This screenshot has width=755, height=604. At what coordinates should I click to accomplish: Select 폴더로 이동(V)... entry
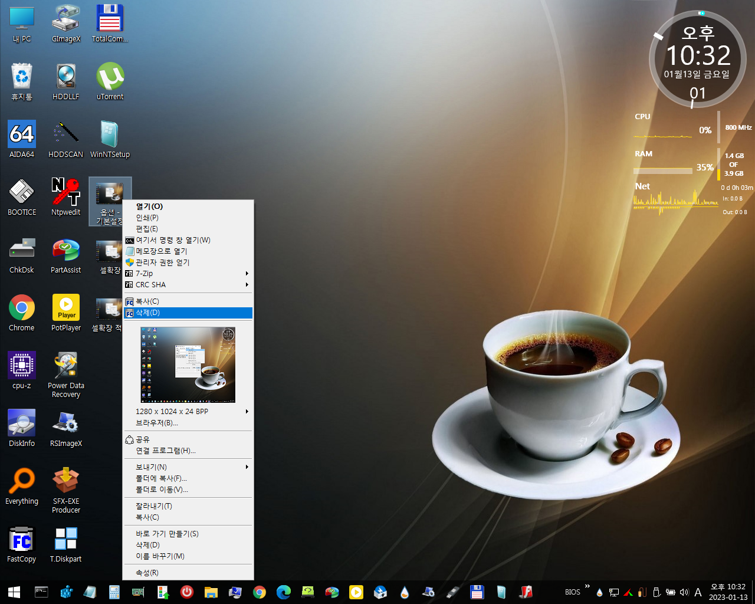(188, 490)
